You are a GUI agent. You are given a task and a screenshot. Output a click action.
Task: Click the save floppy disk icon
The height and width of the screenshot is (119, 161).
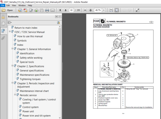pyautogui.click(x=42, y=10)
